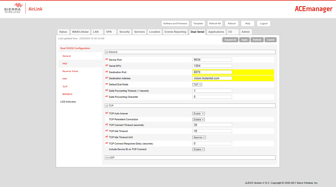Click the AT icon beside Device Port
The image size is (336, 187).
point(107,59)
